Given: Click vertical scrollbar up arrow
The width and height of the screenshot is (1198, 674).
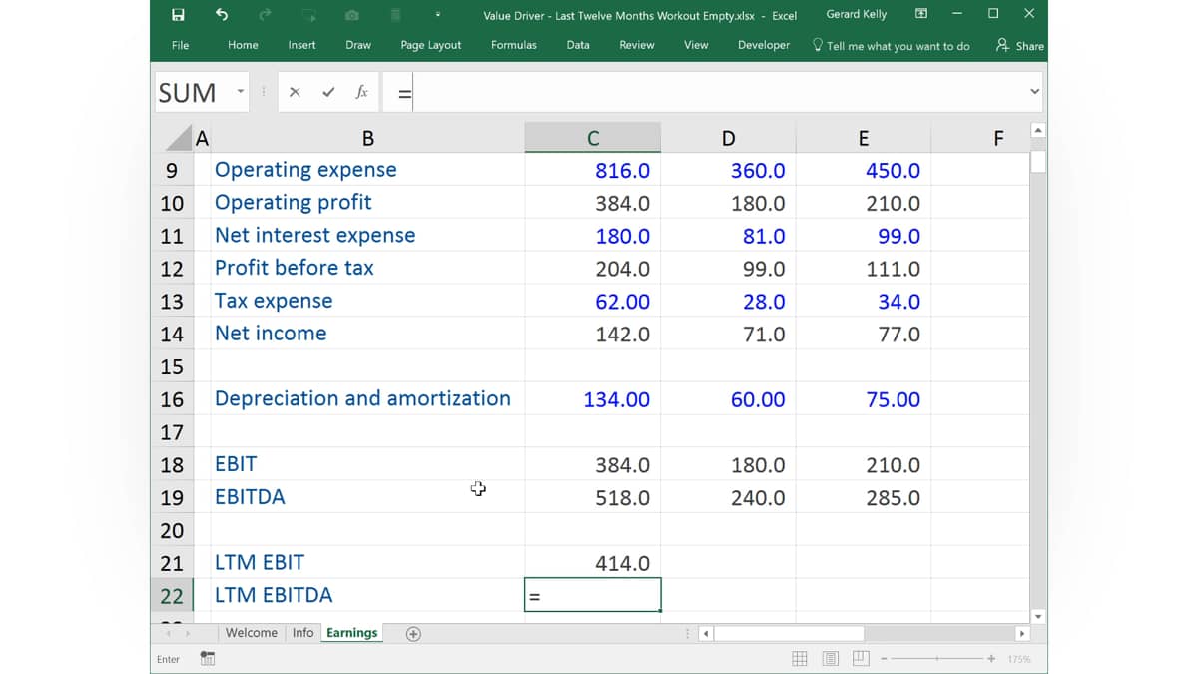Looking at the screenshot, I should coord(1038,131).
